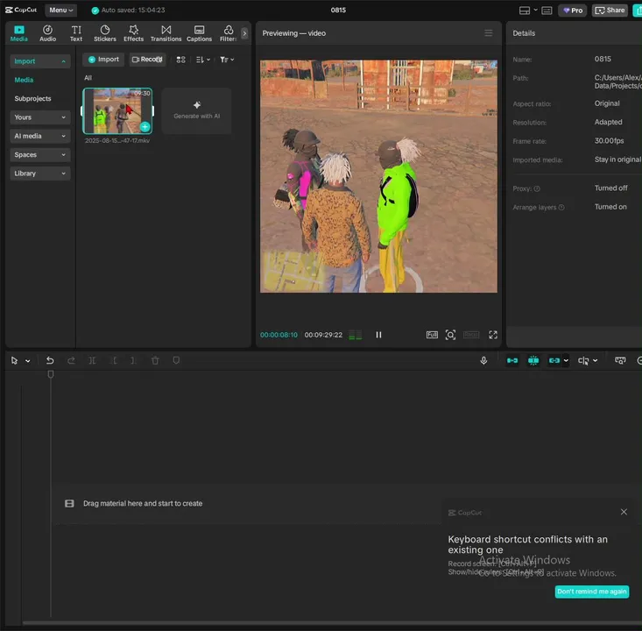The height and width of the screenshot is (631, 642).
Task: Click the timeline playhead marker
Action: (51, 374)
